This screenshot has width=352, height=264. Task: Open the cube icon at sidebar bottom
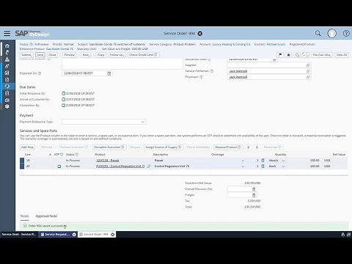[x=7, y=106]
